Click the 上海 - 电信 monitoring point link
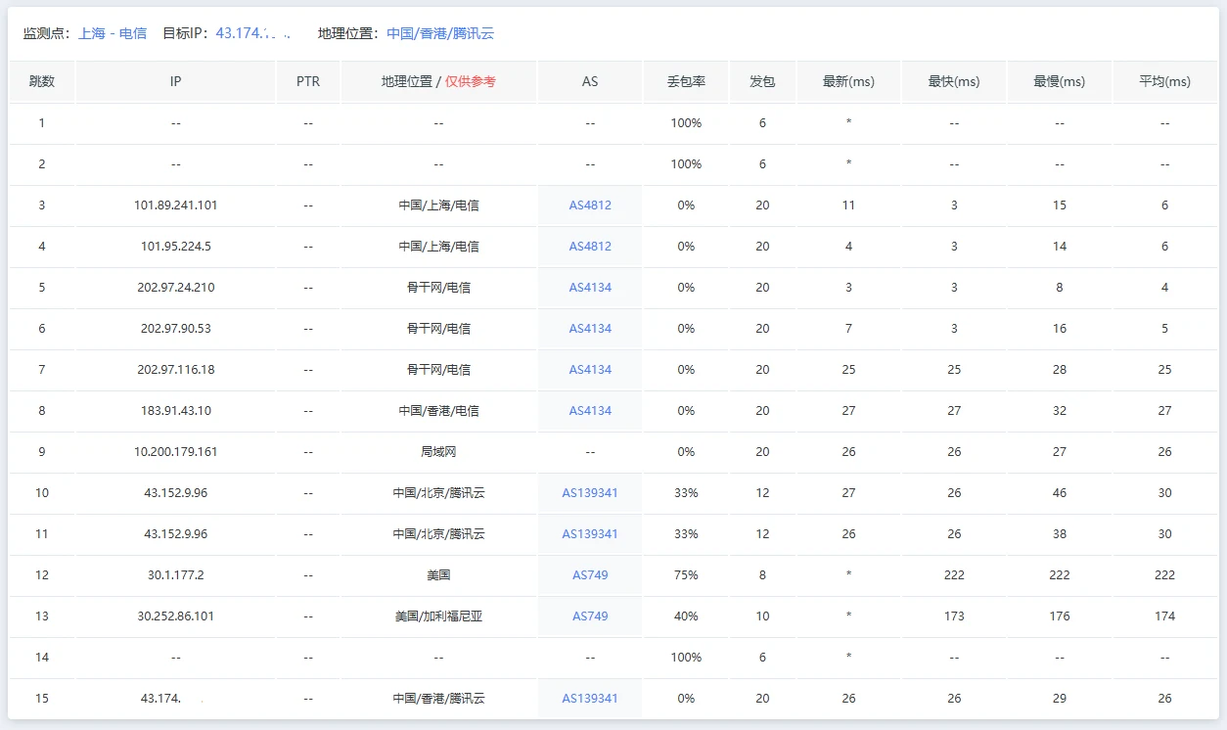The width and height of the screenshot is (1227, 730). tap(113, 33)
